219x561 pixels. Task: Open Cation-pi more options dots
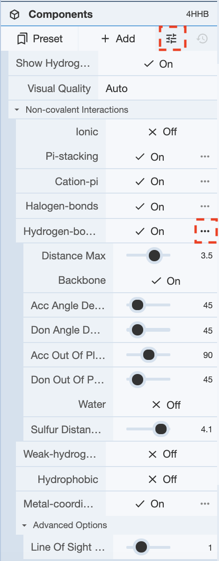[x=205, y=182]
